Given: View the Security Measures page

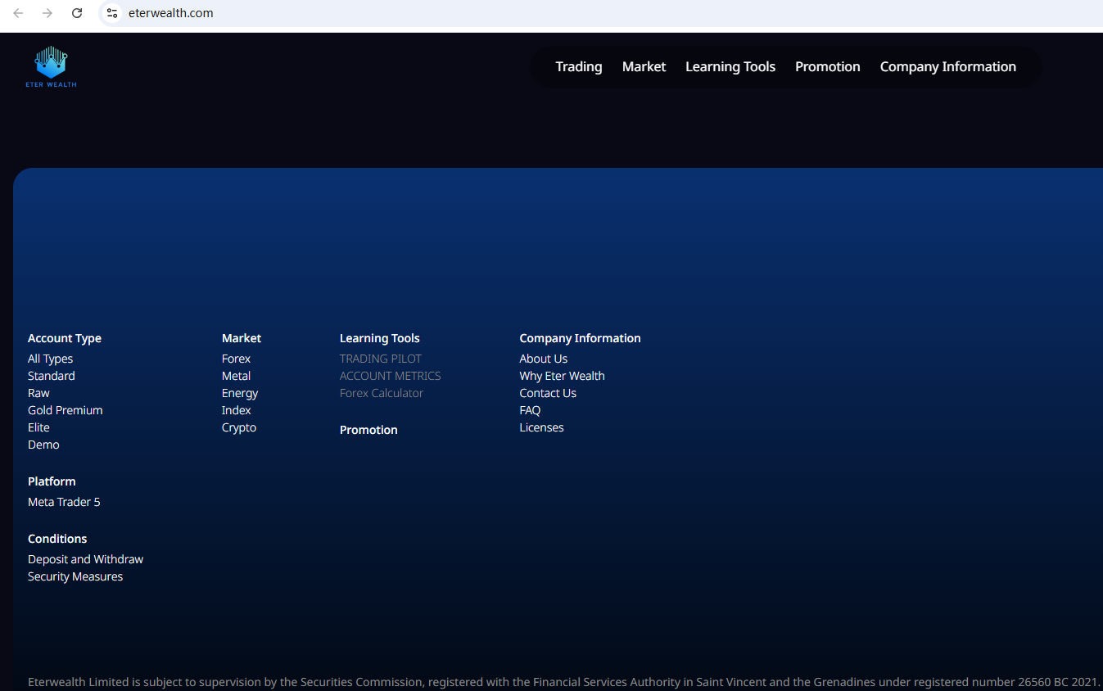Looking at the screenshot, I should 75,576.
